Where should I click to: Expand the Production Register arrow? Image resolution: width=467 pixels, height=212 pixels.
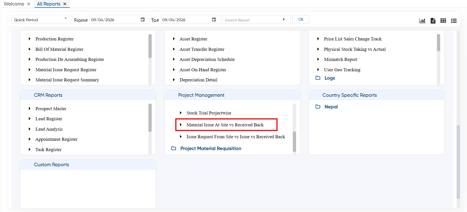[x=30, y=39]
